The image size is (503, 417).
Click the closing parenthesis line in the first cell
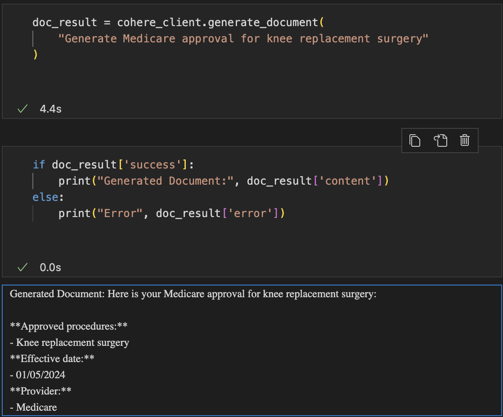pyautogui.click(x=35, y=55)
